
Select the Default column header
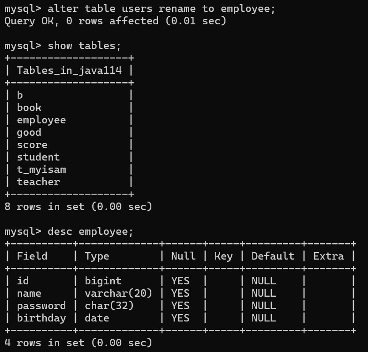pyautogui.click(x=273, y=256)
